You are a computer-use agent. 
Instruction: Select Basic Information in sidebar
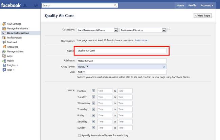[x=18, y=33]
